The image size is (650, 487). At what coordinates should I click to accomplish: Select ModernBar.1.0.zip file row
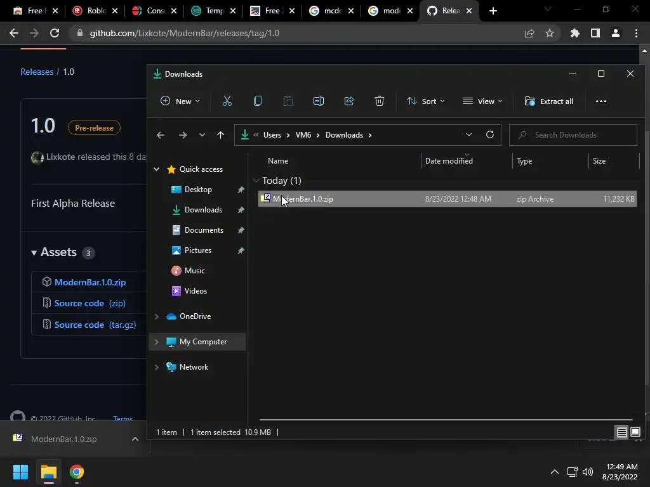[x=447, y=198]
